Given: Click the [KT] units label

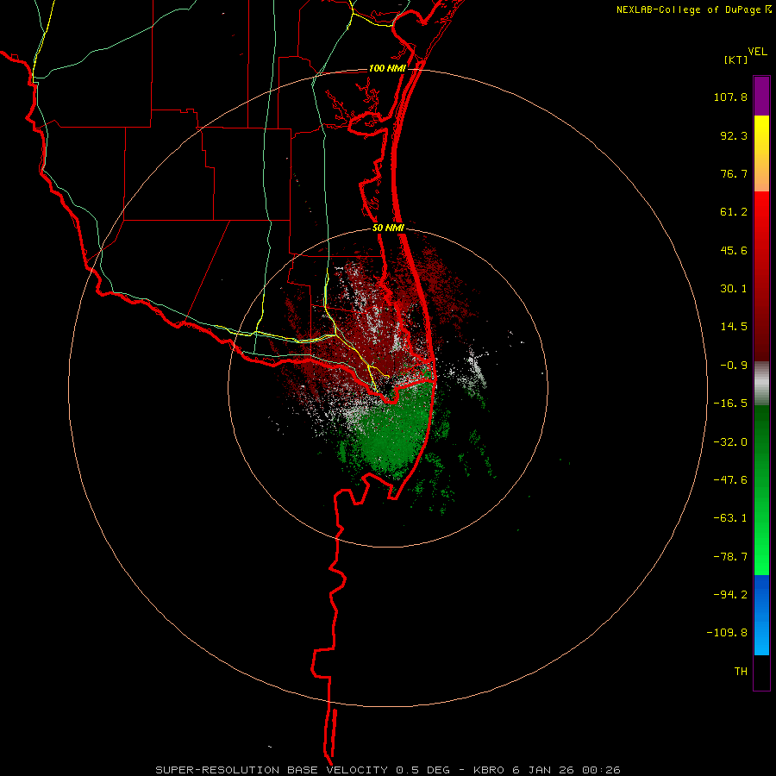Looking at the screenshot, I should click(736, 59).
